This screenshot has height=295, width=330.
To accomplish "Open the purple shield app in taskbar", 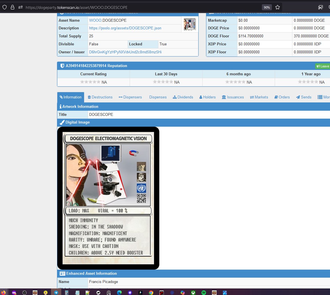I will pyautogui.click(x=130, y=292).
